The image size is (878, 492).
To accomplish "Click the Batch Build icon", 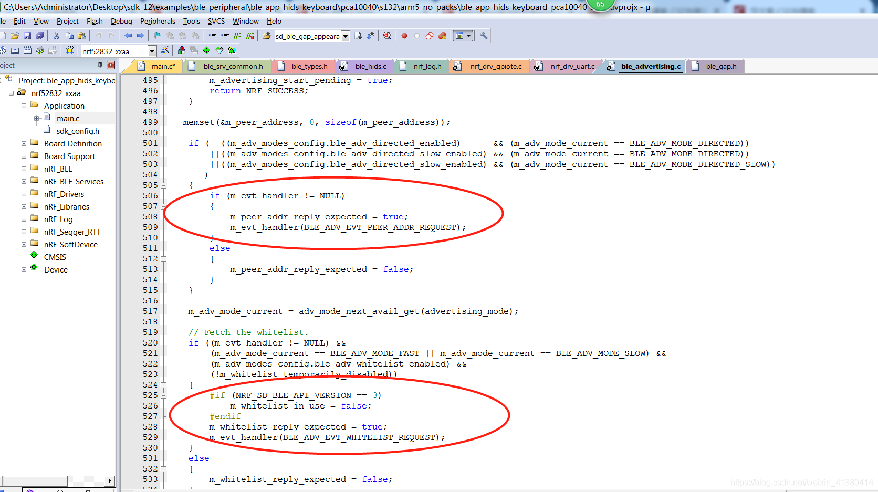I will tap(40, 50).
